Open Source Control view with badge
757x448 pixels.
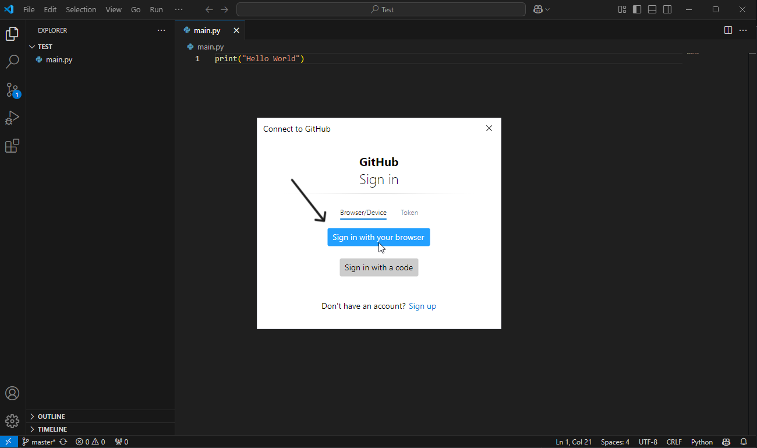pyautogui.click(x=12, y=90)
